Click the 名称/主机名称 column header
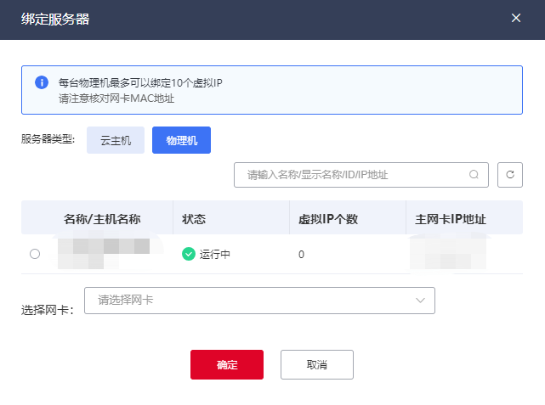Viewport: 545px width, 405px height. pyautogui.click(x=102, y=219)
